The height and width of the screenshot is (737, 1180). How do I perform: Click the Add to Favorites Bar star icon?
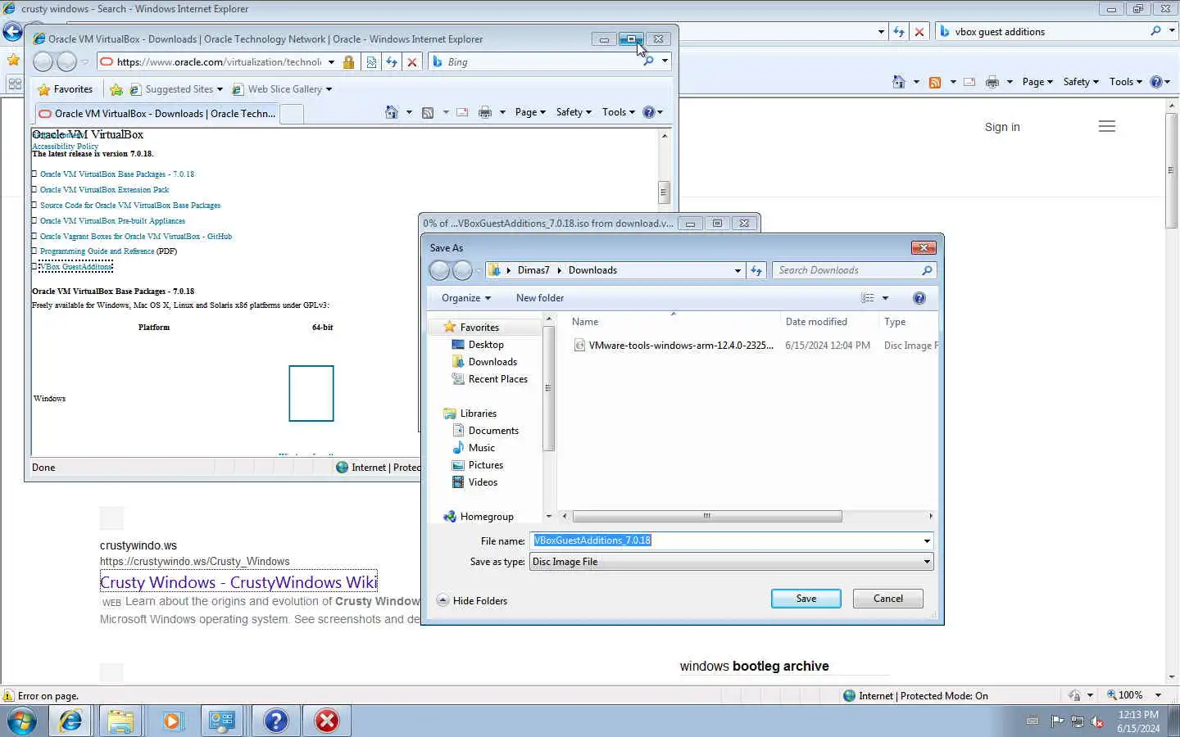coord(116,89)
